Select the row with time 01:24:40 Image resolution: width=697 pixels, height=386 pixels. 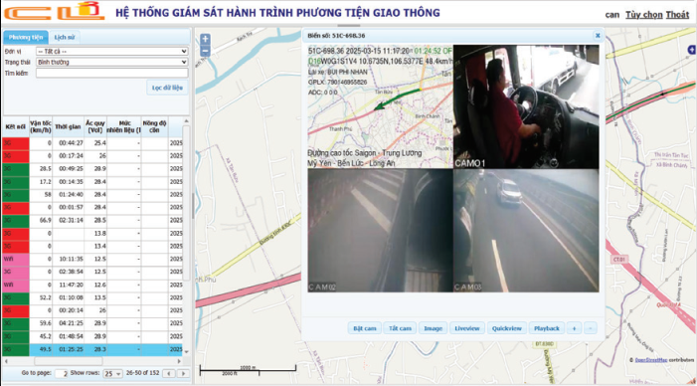click(92, 195)
